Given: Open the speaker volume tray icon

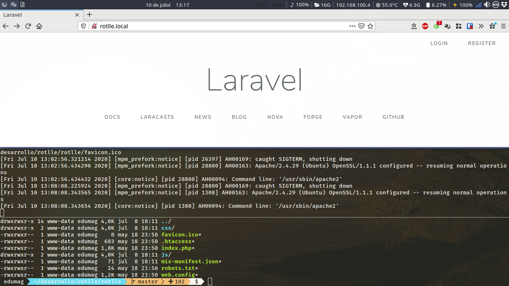Looking at the screenshot, I should (x=487, y=5).
